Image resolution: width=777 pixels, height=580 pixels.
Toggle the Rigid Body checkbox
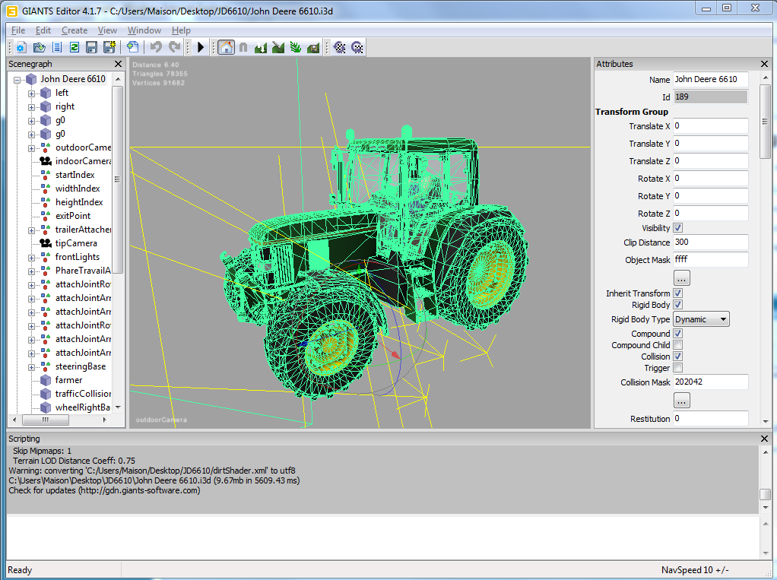[x=678, y=305]
